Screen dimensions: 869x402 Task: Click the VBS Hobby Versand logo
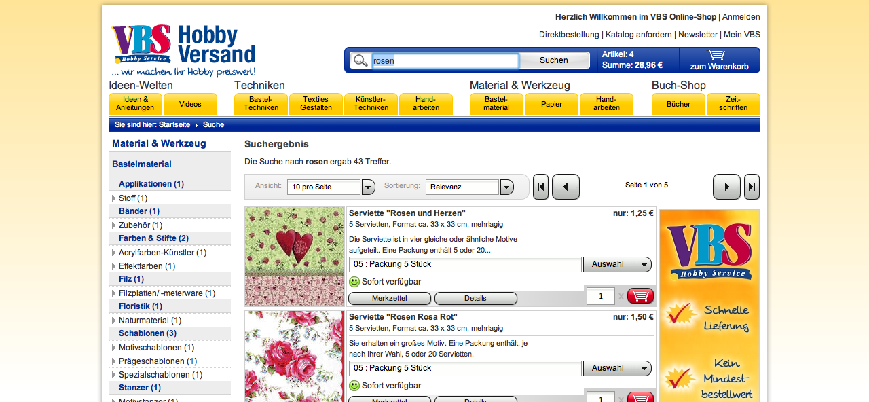tap(183, 51)
